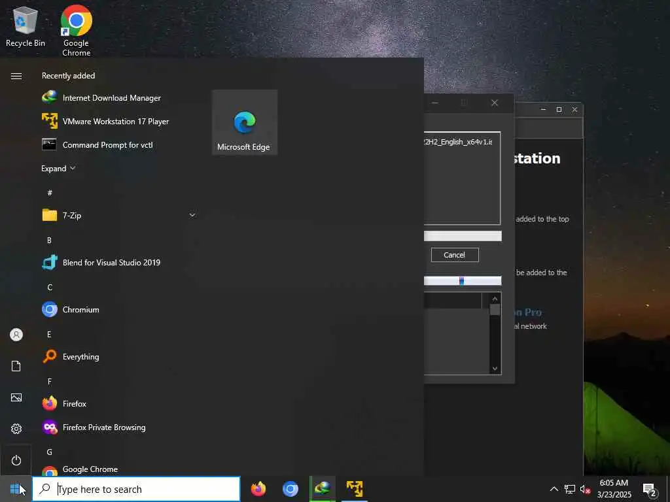Jump to letter F section header

(x=50, y=381)
